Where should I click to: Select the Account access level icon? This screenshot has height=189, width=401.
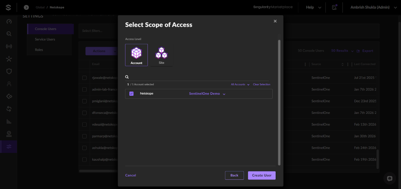coord(136,55)
